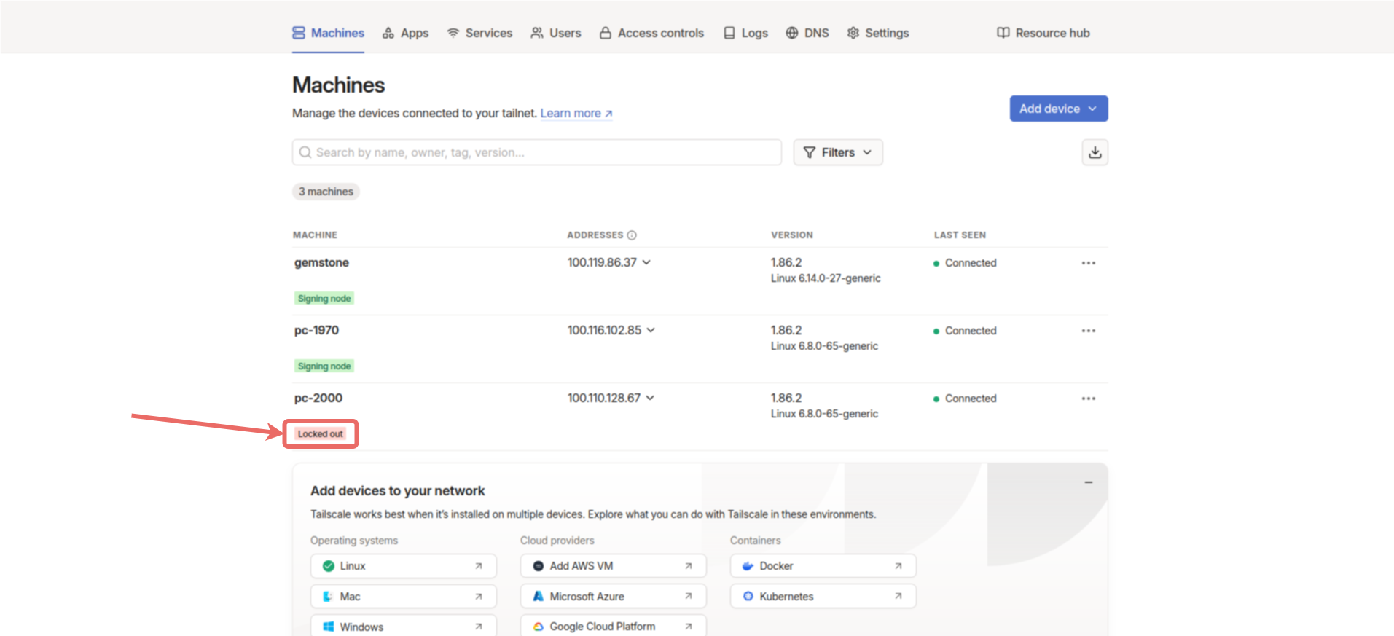Open the pc-2000 machine name
The height and width of the screenshot is (636, 1394).
(x=318, y=398)
